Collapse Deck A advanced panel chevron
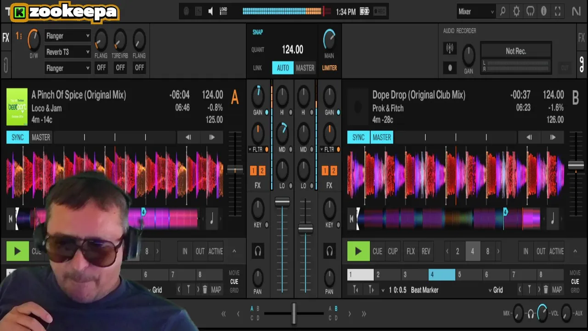The height and width of the screenshot is (331, 588). (234, 251)
